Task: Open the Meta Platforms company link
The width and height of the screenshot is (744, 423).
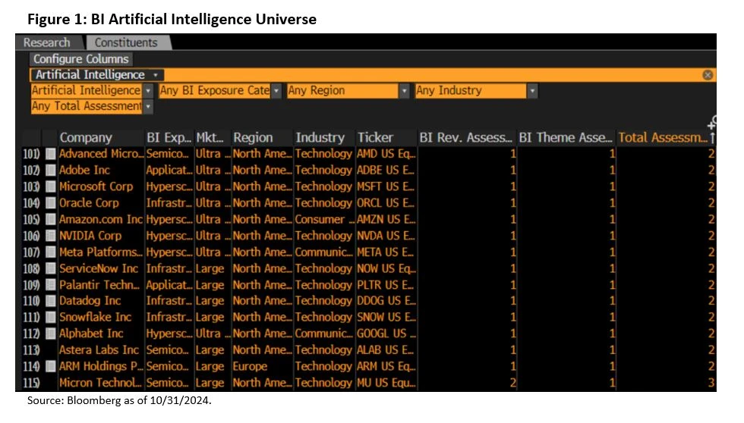Action: point(100,252)
